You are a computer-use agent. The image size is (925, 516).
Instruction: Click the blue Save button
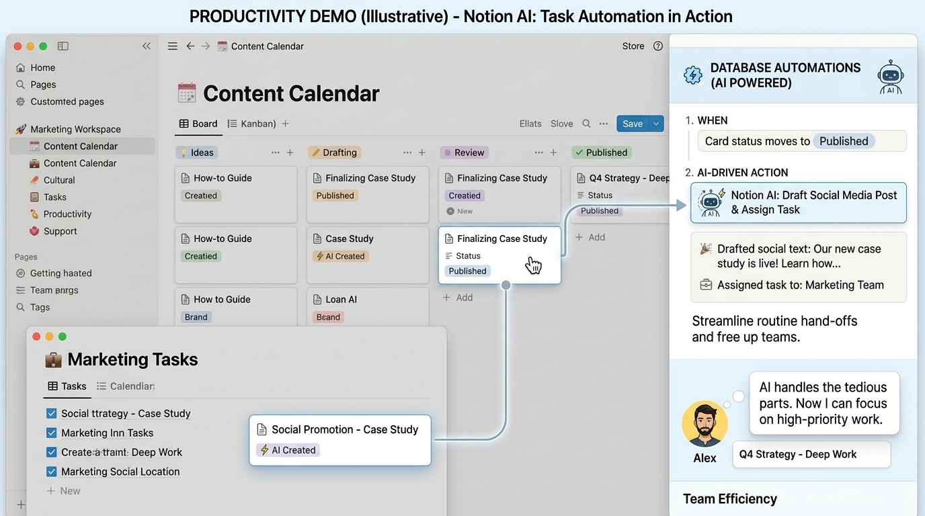pos(632,124)
